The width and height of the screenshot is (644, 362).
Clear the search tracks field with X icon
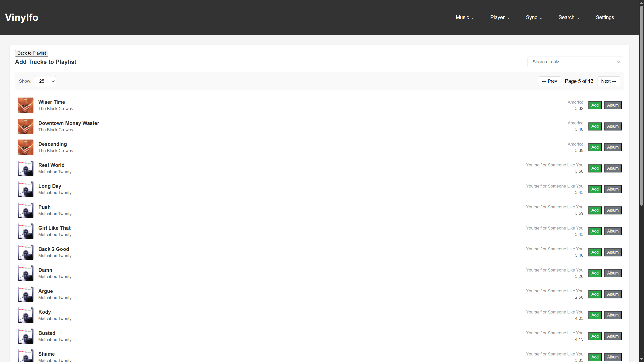pyautogui.click(x=618, y=62)
